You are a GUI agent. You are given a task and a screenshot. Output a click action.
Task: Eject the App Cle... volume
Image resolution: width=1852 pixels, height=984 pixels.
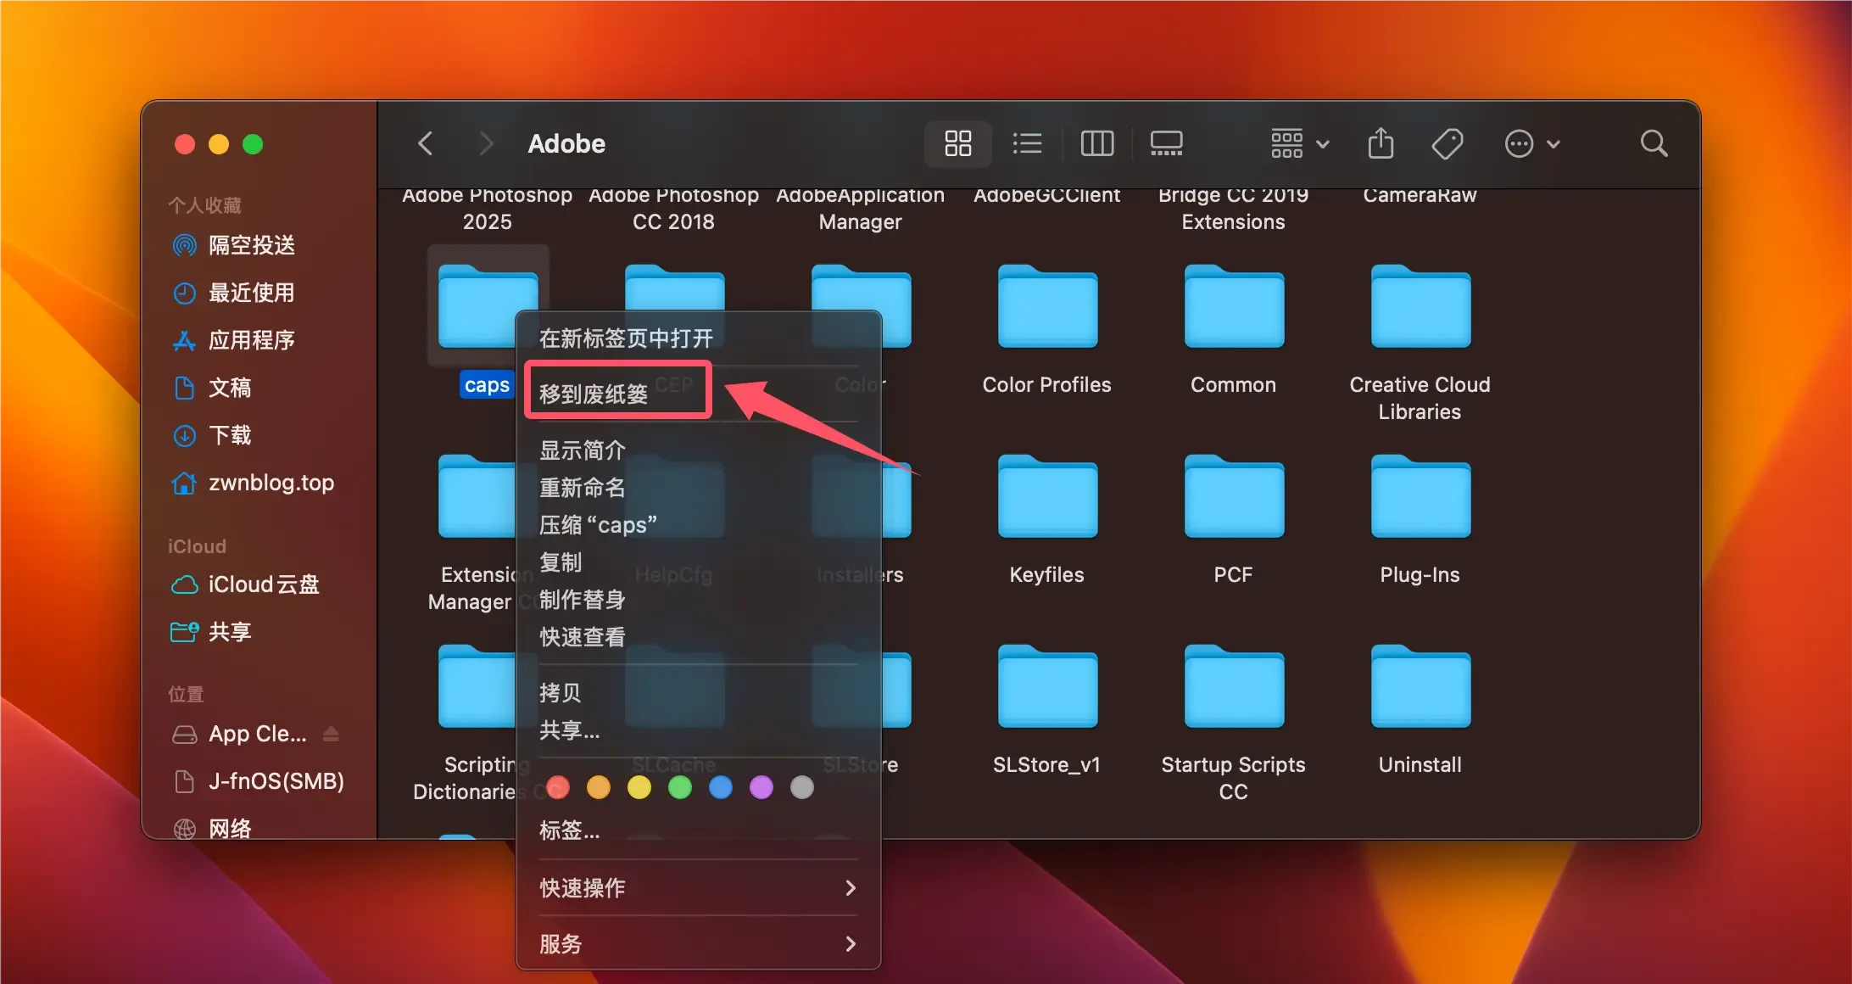(332, 734)
